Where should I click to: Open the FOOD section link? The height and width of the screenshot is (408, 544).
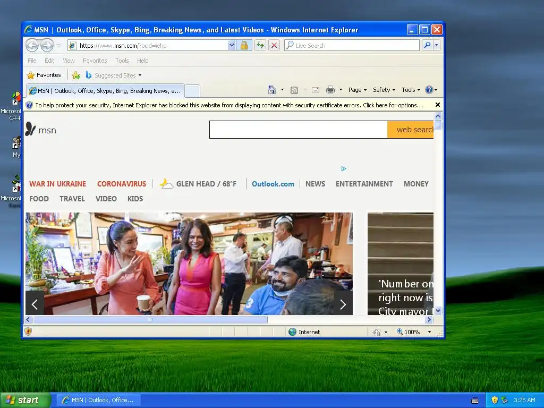(39, 199)
